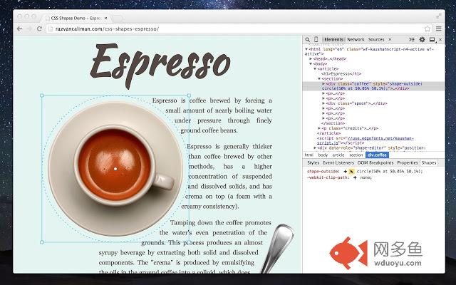Show more DevTools panels via double chevron
This screenshot has height=285, width=456.
coord(390,39)
